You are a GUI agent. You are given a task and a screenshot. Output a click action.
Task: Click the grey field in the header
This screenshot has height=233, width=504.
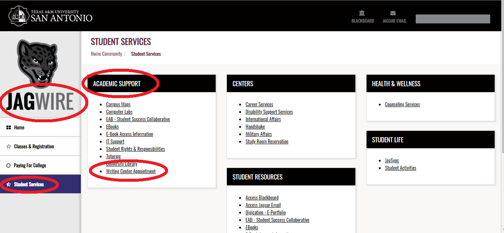(x=453, y=19)
